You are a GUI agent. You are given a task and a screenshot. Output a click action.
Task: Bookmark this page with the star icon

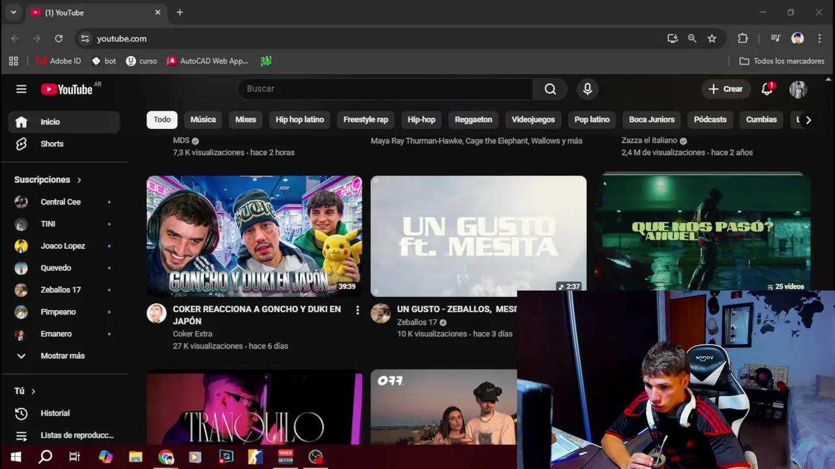[712, 38]
